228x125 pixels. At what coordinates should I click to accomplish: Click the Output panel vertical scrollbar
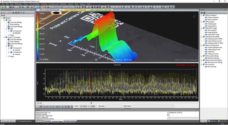point(168,116)
